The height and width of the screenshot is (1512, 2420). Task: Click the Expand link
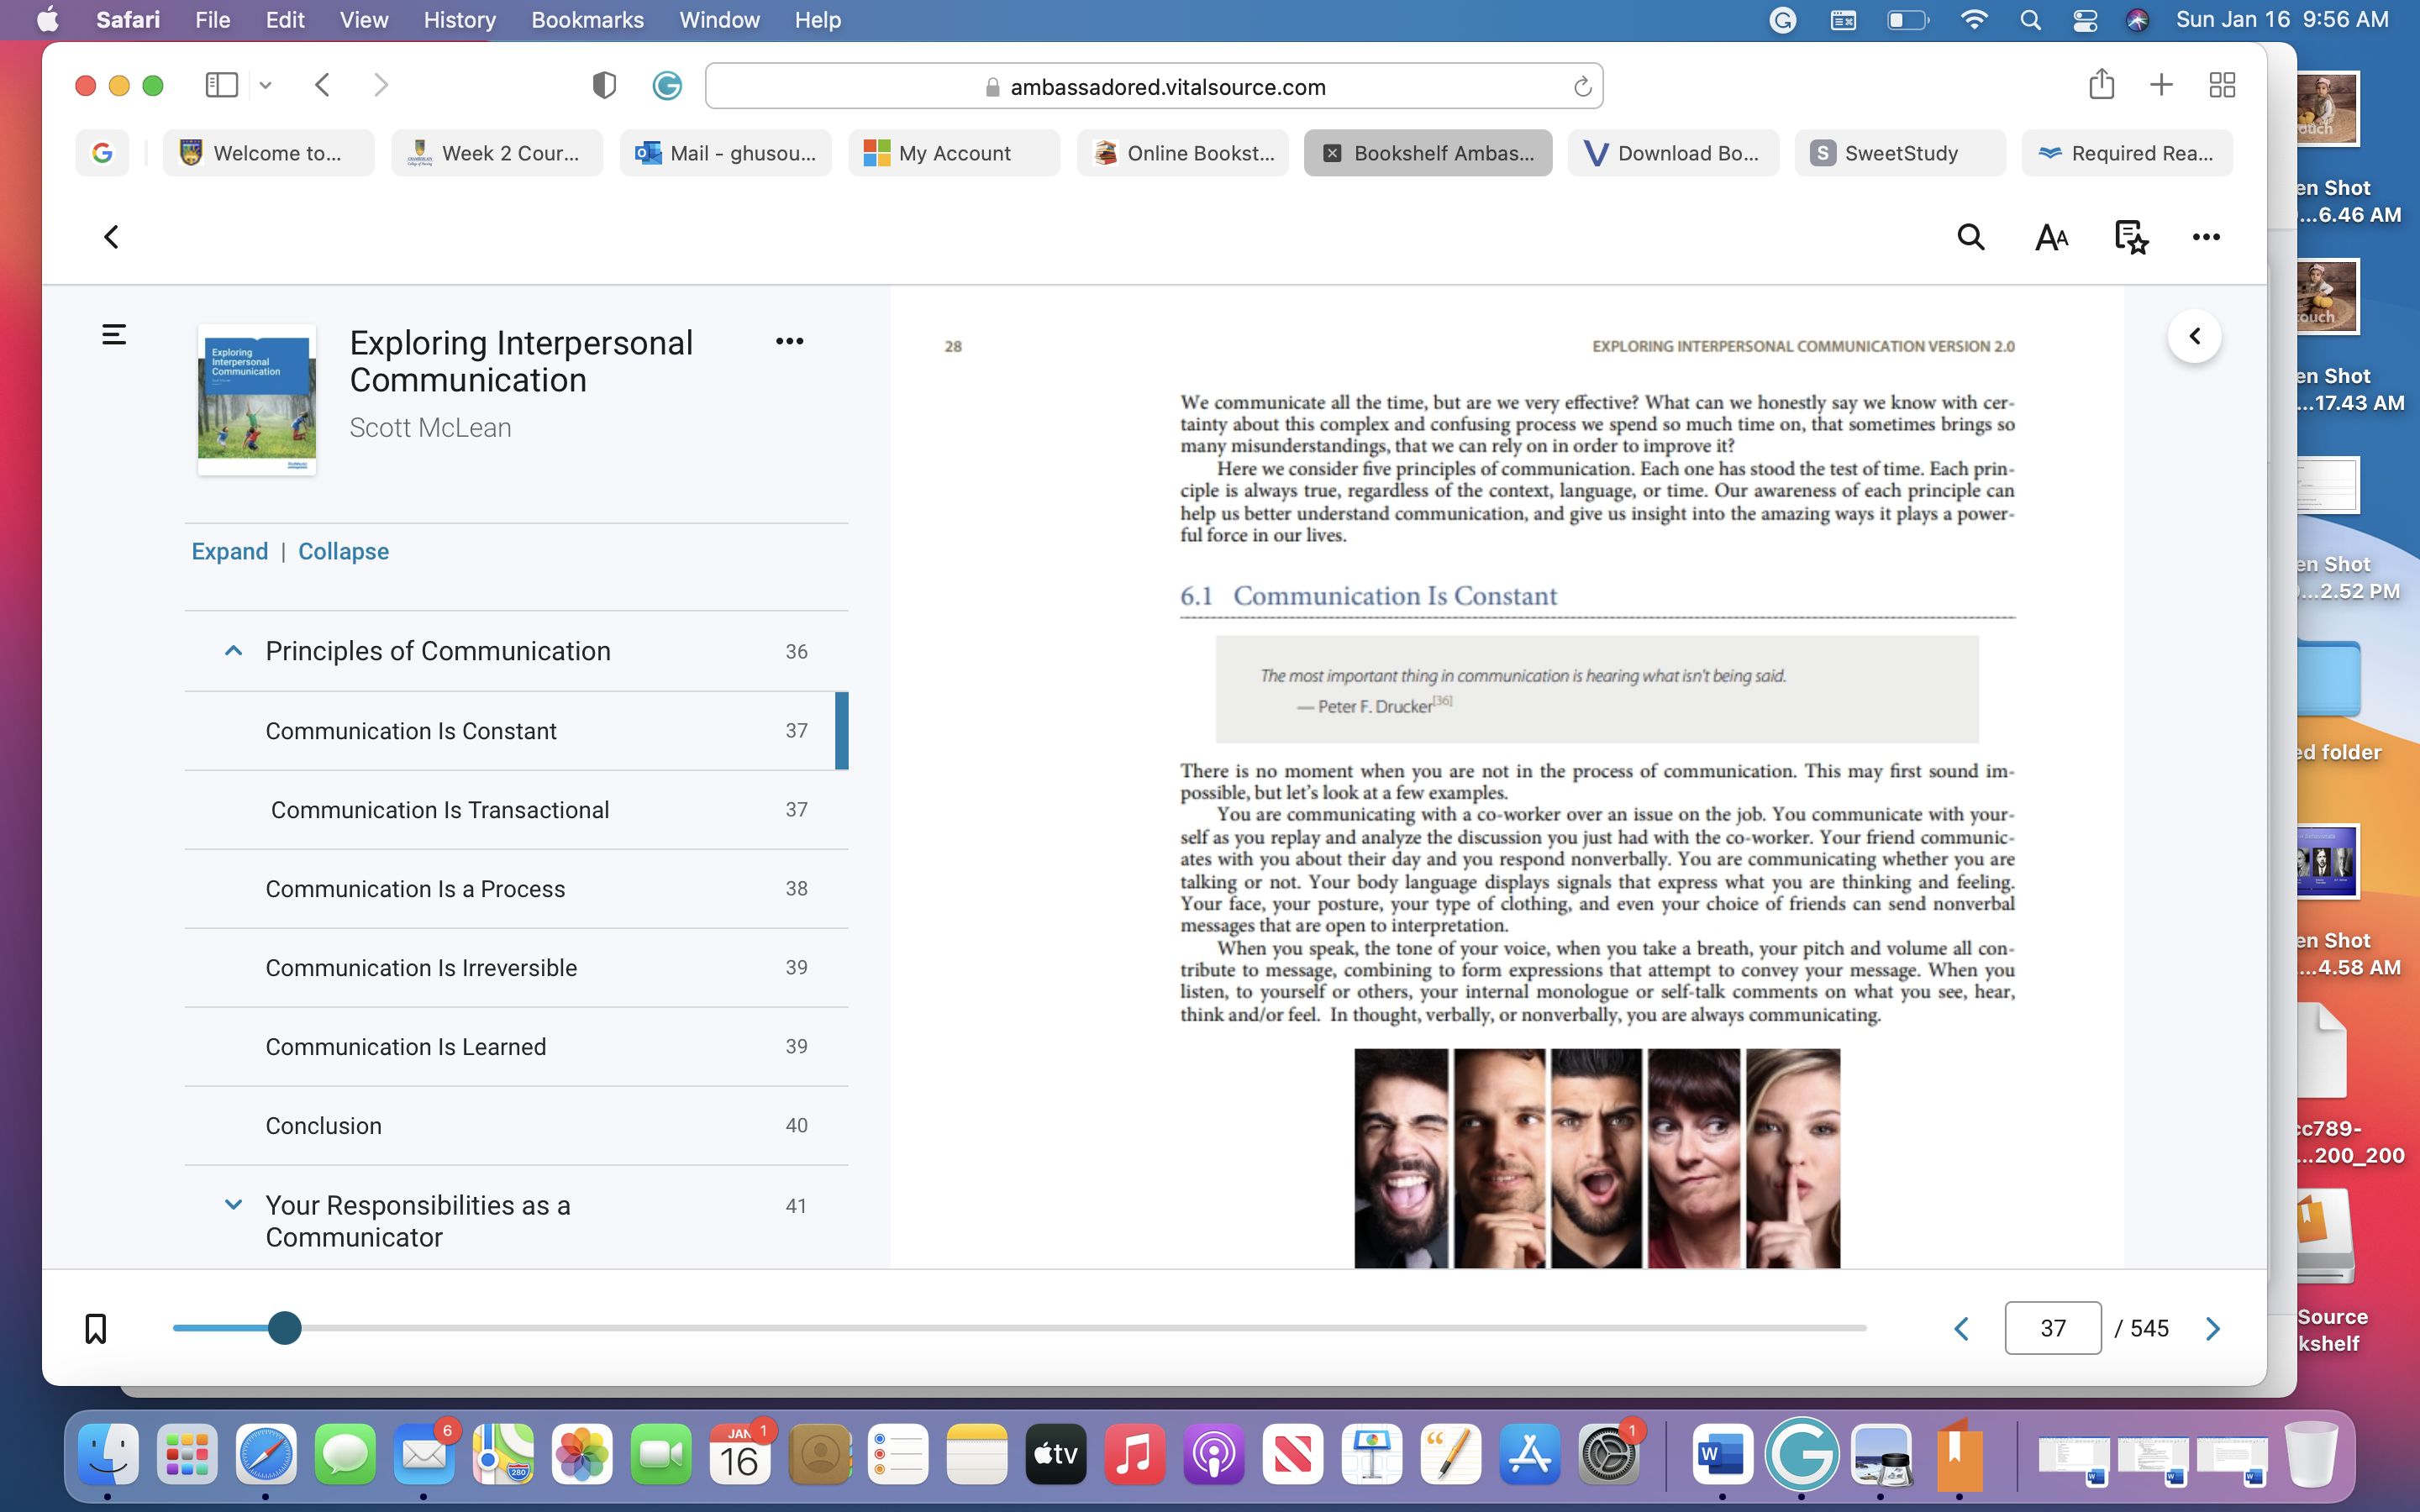click(x=230, y=551)
